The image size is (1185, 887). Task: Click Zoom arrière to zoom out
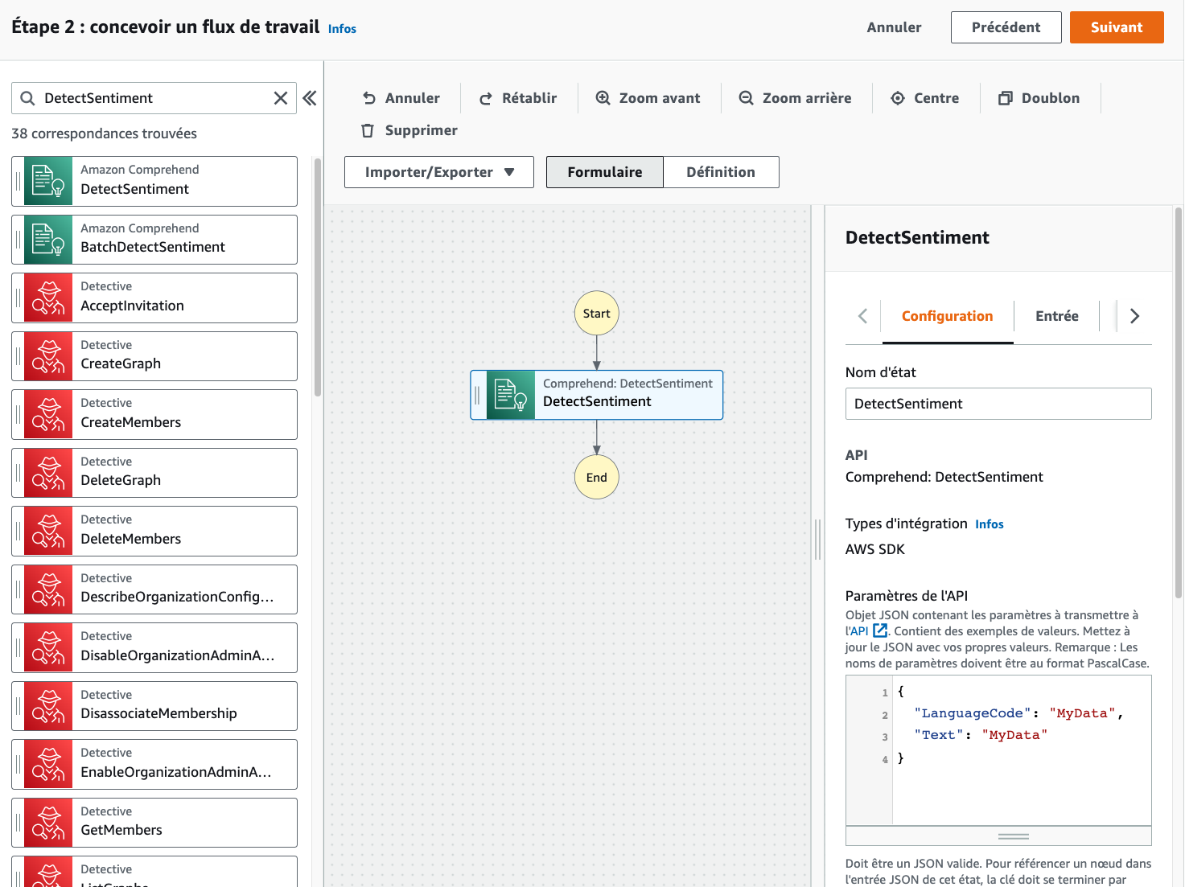795,98
